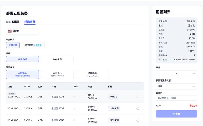Click the $23.99/月 price tag

(x=114, y=108)
